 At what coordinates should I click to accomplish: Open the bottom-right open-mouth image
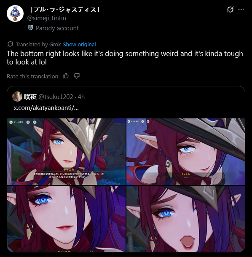[185, 219]
